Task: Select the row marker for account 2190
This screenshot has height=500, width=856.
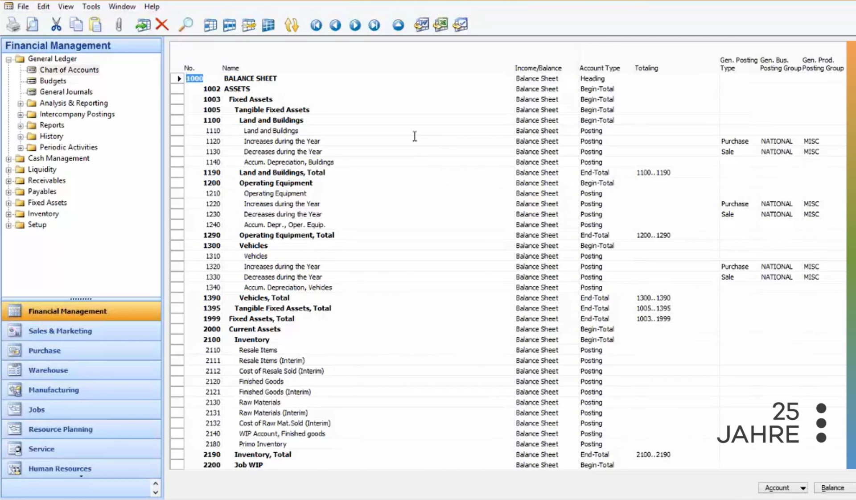Action: 177,455
